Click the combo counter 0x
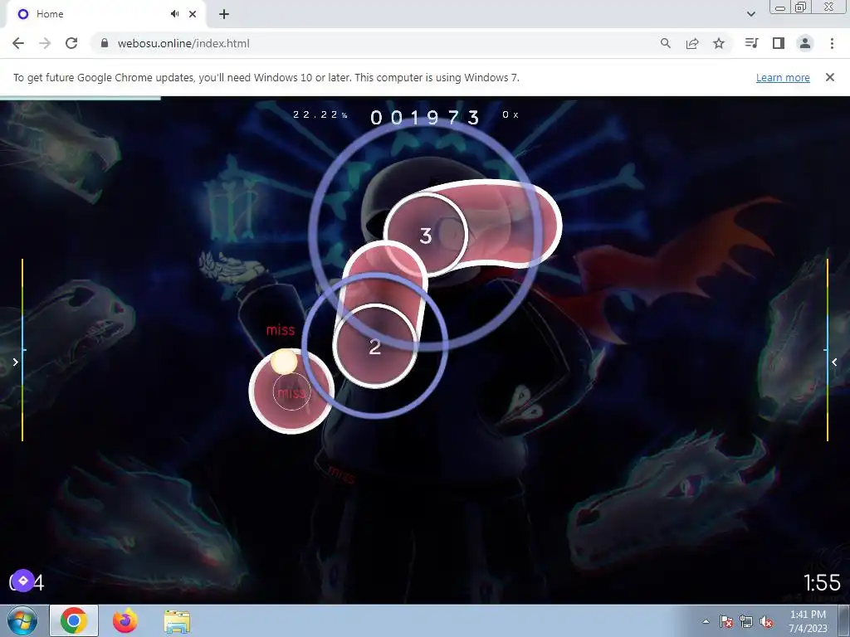 510,114
